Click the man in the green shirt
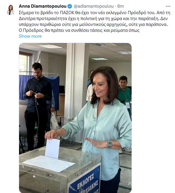Screen dimensions: 175x193 [x=125, y=93]
